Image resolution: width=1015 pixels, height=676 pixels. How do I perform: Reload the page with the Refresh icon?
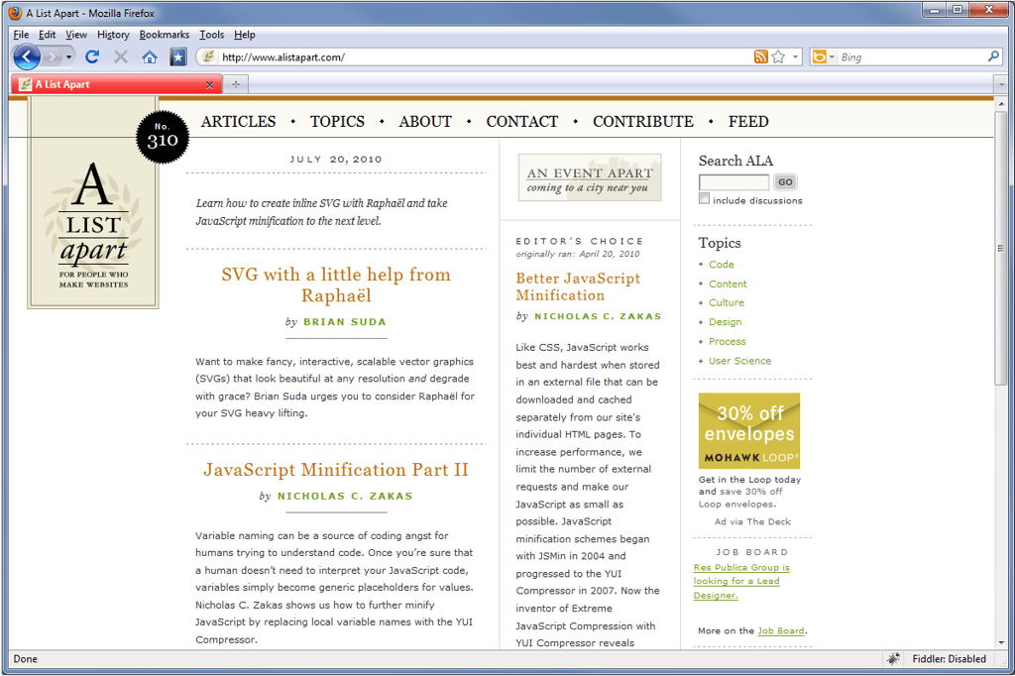[92, 56]
